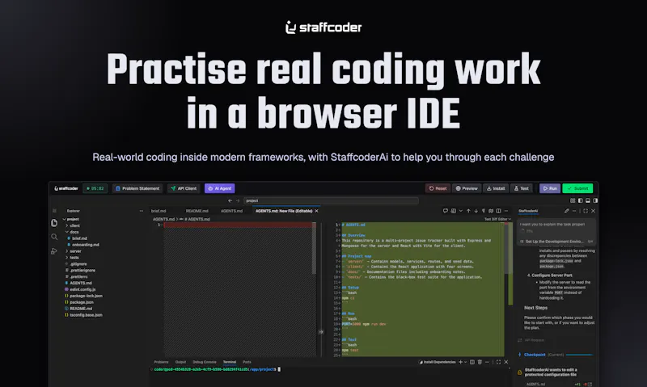Click the Checkpoint progress line

(580, 355)
